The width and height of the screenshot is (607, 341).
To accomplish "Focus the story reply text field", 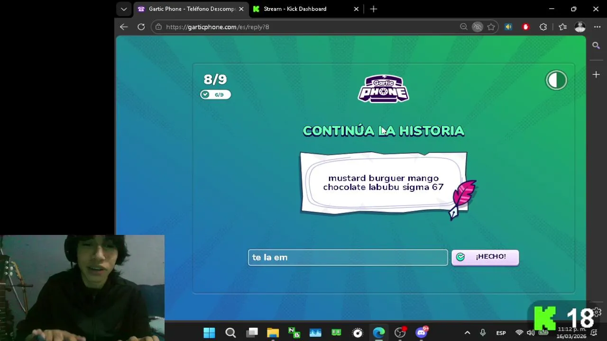I will [x=348, y=257].
